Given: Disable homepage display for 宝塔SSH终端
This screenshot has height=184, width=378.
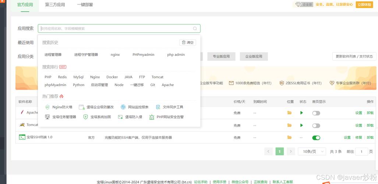Looking at the screenshot, I should point(316,138).
